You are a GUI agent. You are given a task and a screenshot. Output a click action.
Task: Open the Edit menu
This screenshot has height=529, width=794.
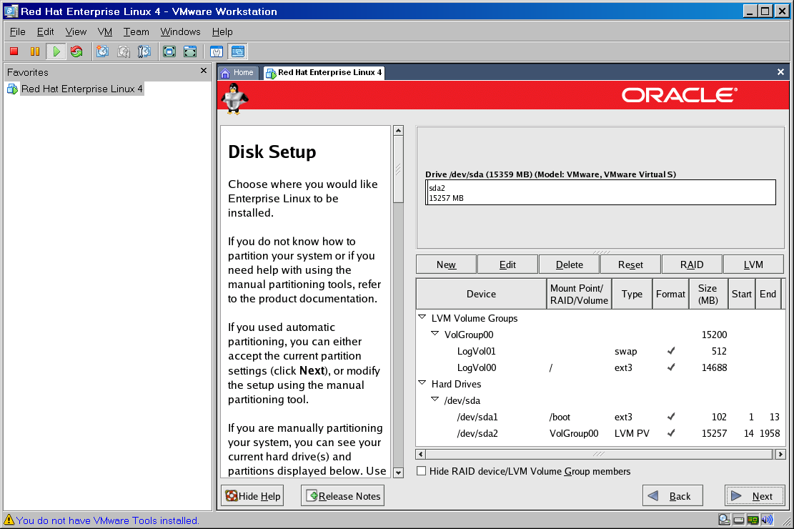click(x=45, y=31)
